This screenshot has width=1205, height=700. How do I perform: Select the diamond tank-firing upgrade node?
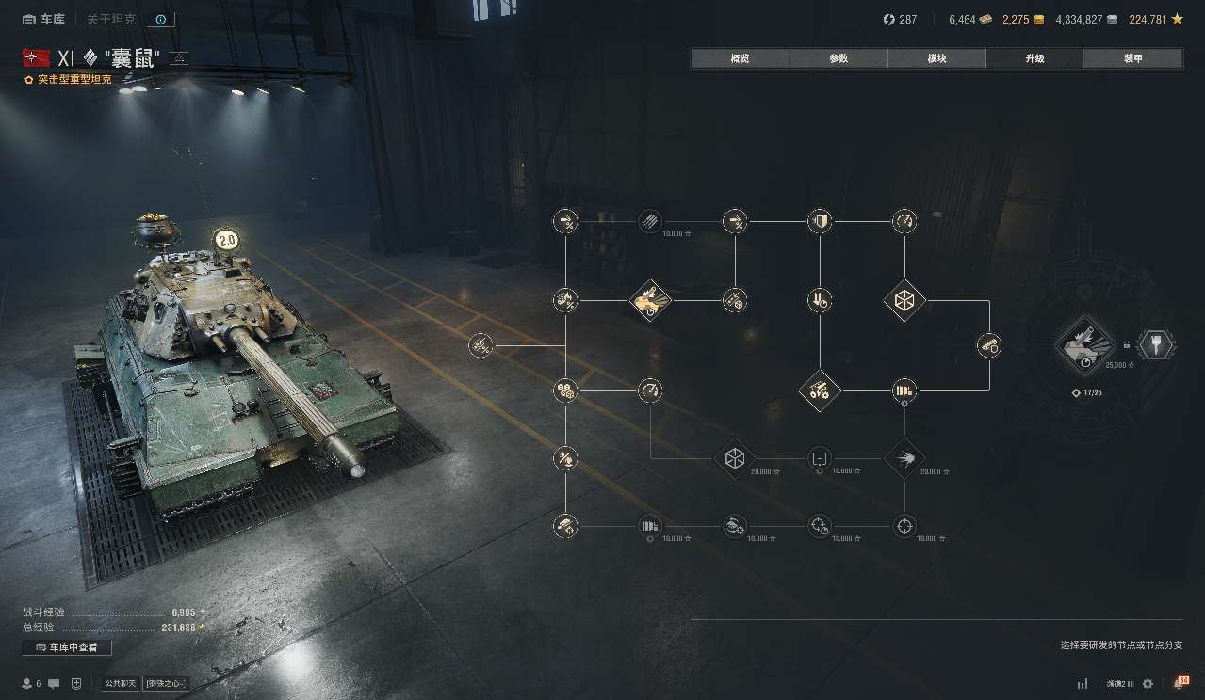pos(650,301)
